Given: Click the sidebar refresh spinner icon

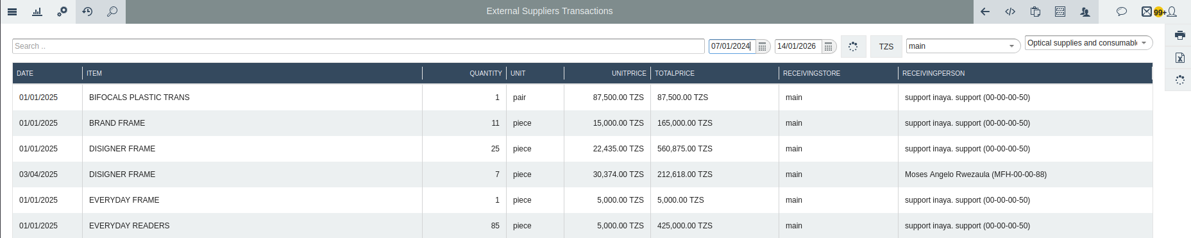Looking at the screenshot, I should coord(1179,80).
